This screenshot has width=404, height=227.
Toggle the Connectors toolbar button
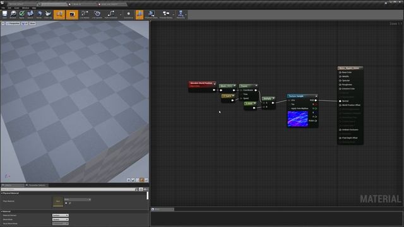(59, 15)
